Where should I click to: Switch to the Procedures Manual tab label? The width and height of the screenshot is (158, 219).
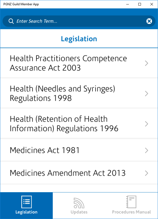pyautogui.click(x=131, y=212)
